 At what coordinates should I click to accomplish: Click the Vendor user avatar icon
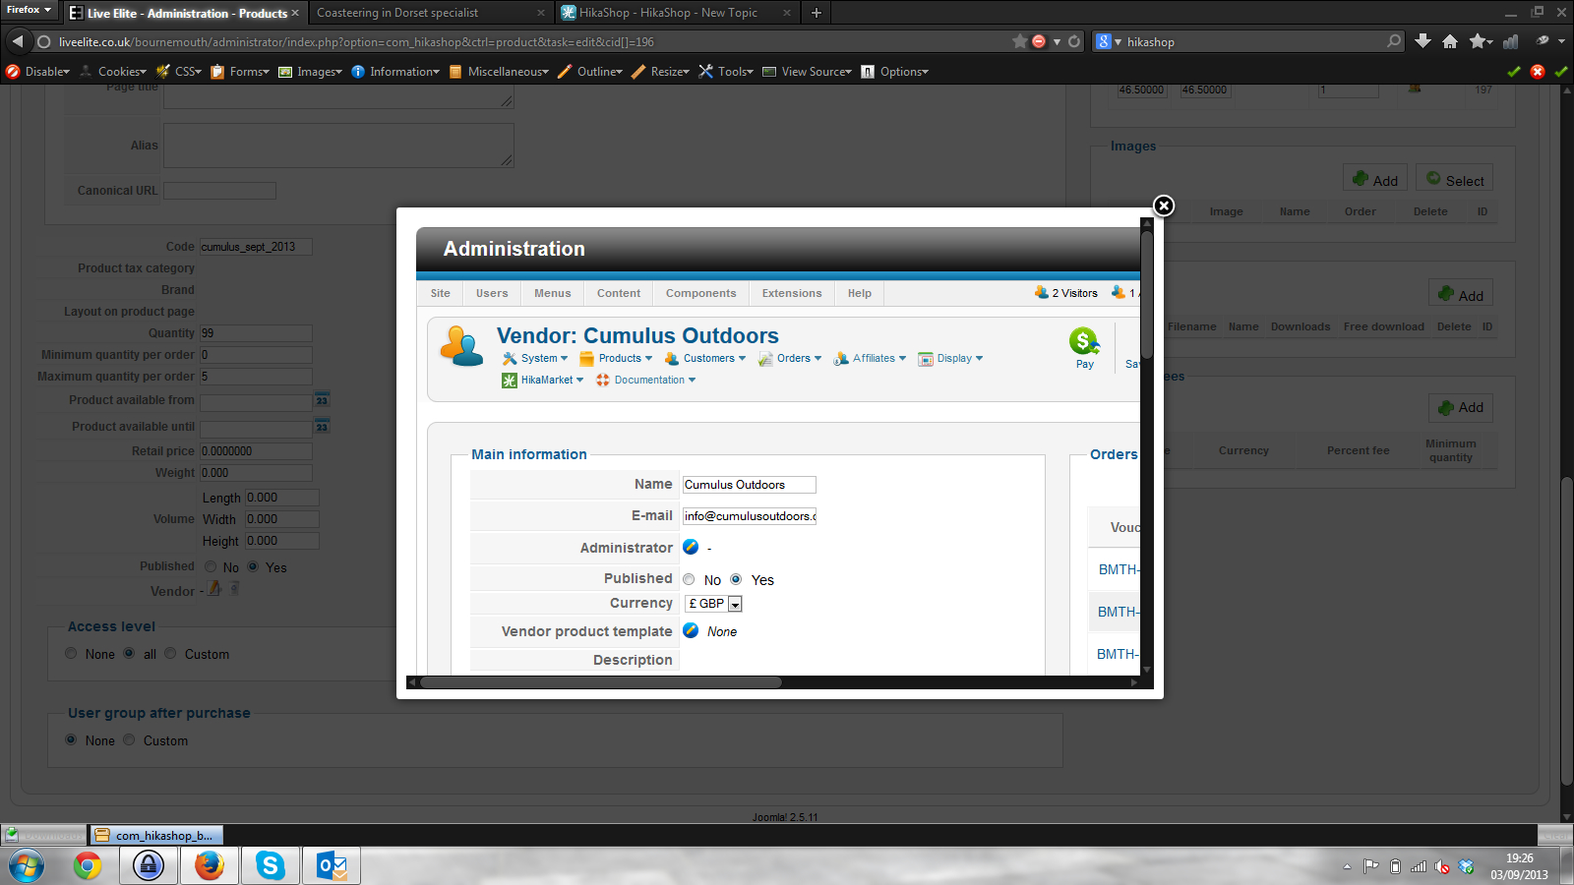tap(461, 346)
